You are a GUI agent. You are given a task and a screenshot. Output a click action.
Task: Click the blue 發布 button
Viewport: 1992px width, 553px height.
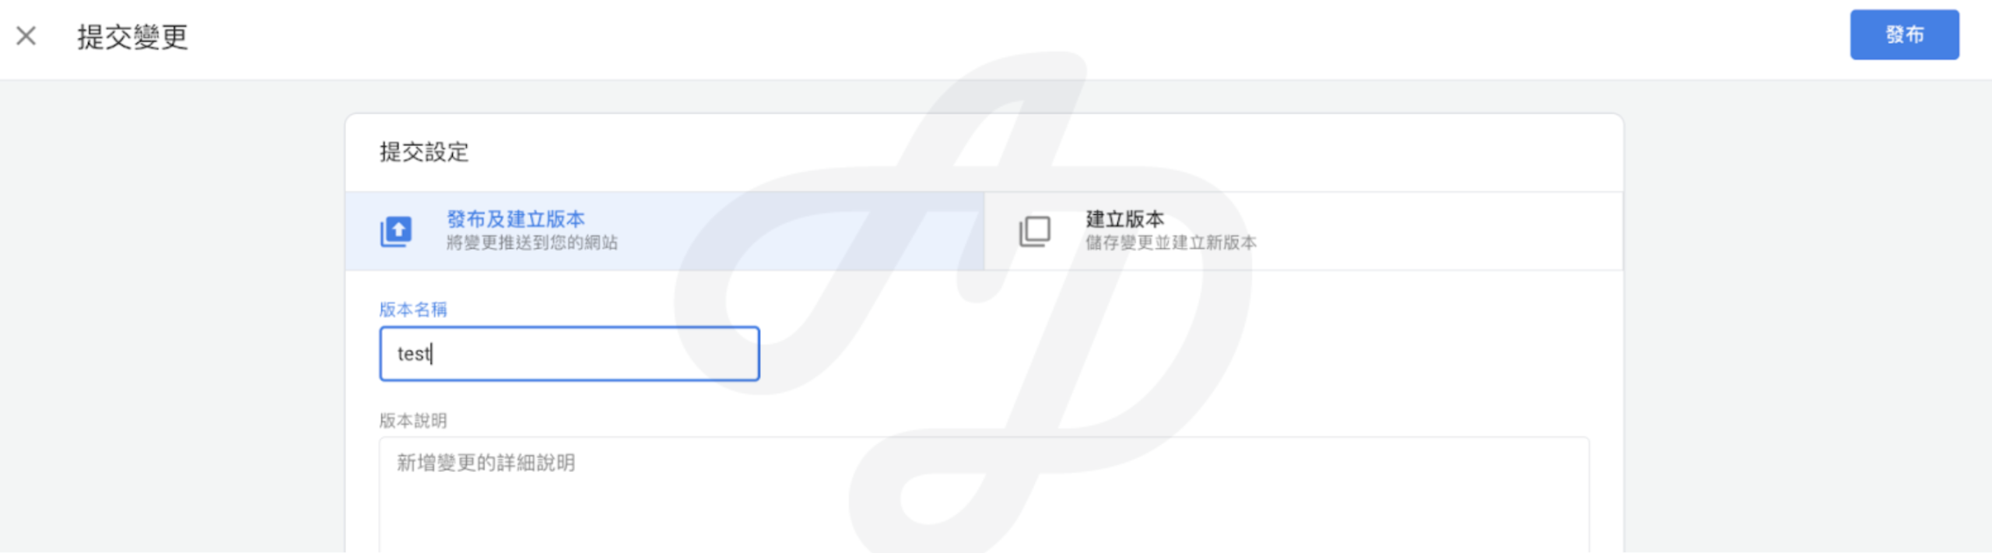pos(1904,35)
